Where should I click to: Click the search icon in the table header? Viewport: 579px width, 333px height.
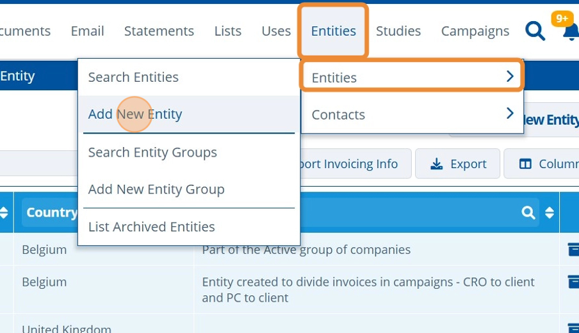(528, 213)
